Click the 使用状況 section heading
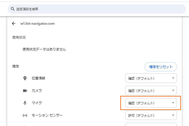This screenshot has height=126, width=189. coord(19,37)
